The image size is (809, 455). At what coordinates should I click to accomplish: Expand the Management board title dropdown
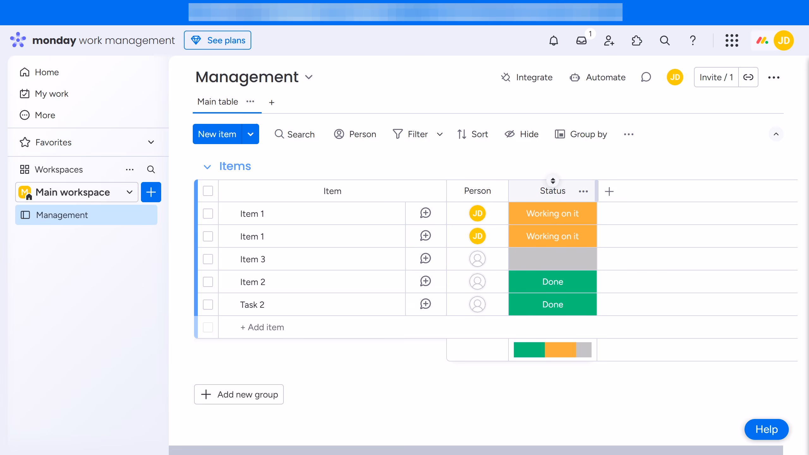(x=309, y=77)
